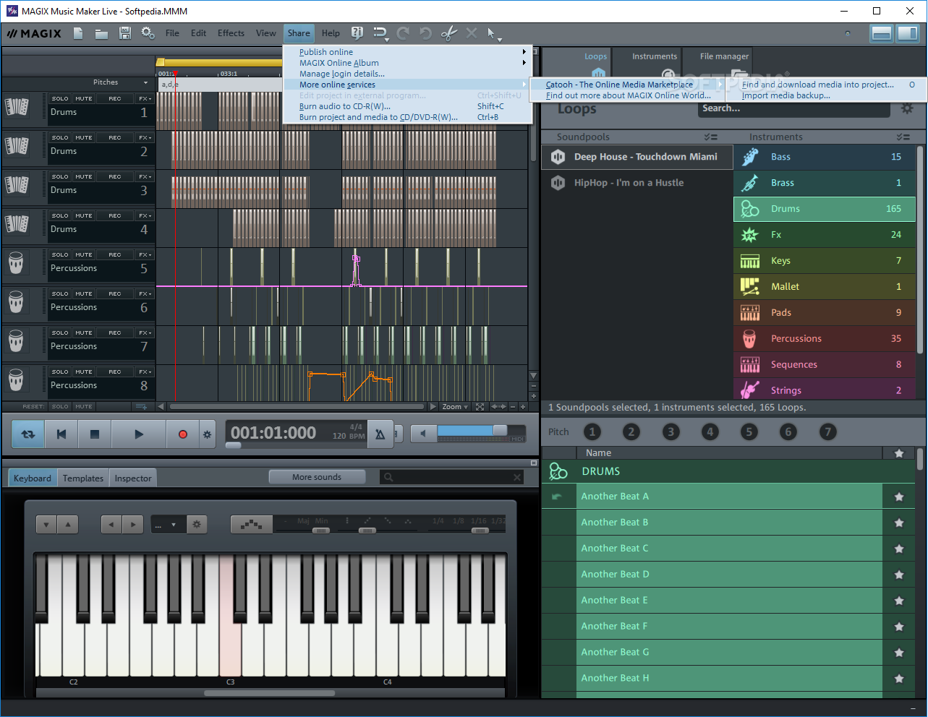Screen dimensions: 928x717
Task: Open the Soundpools list options dropdown
Action: tap(710, 137)
